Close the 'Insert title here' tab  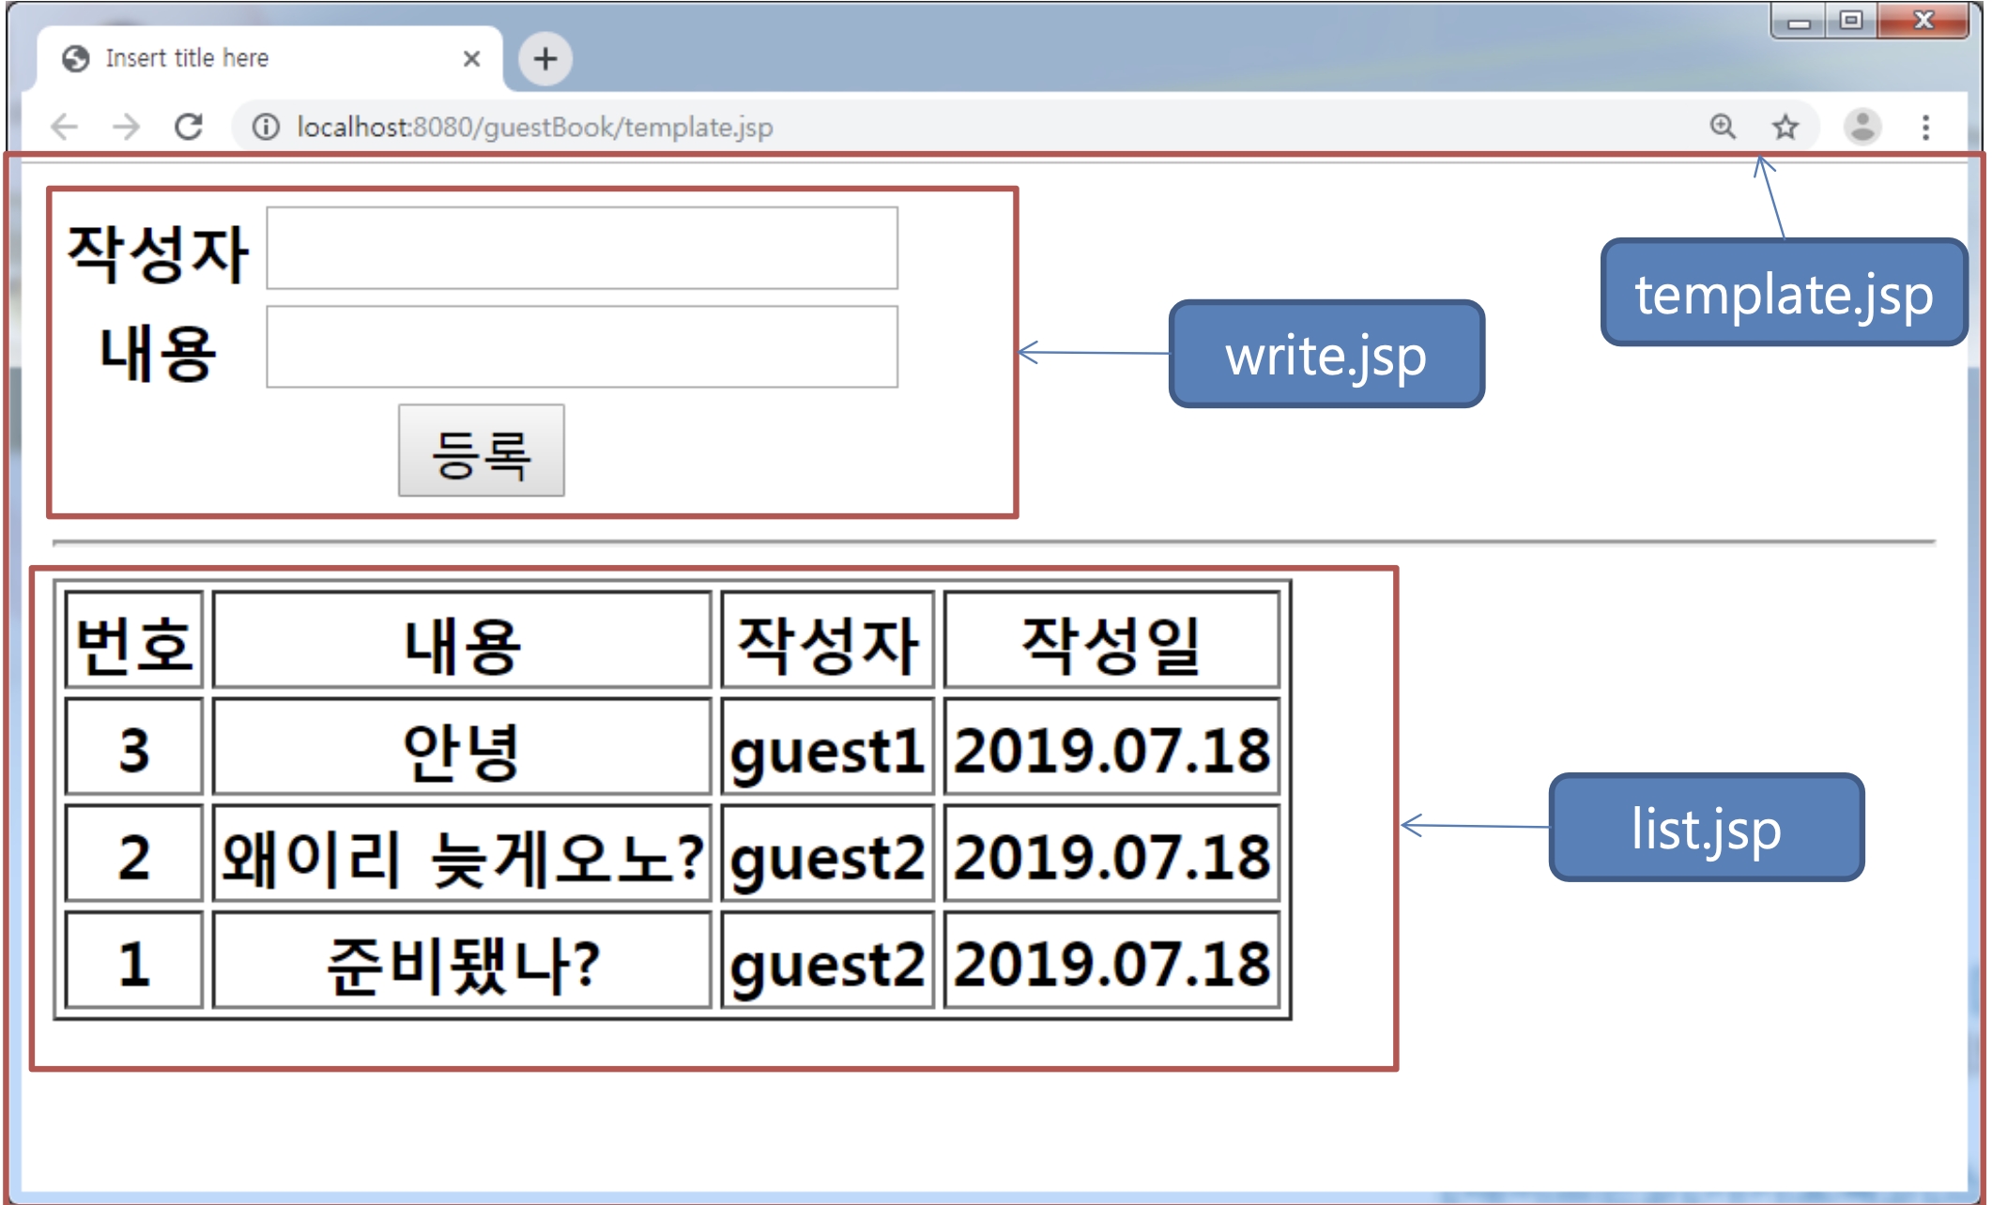click(471, 59)
